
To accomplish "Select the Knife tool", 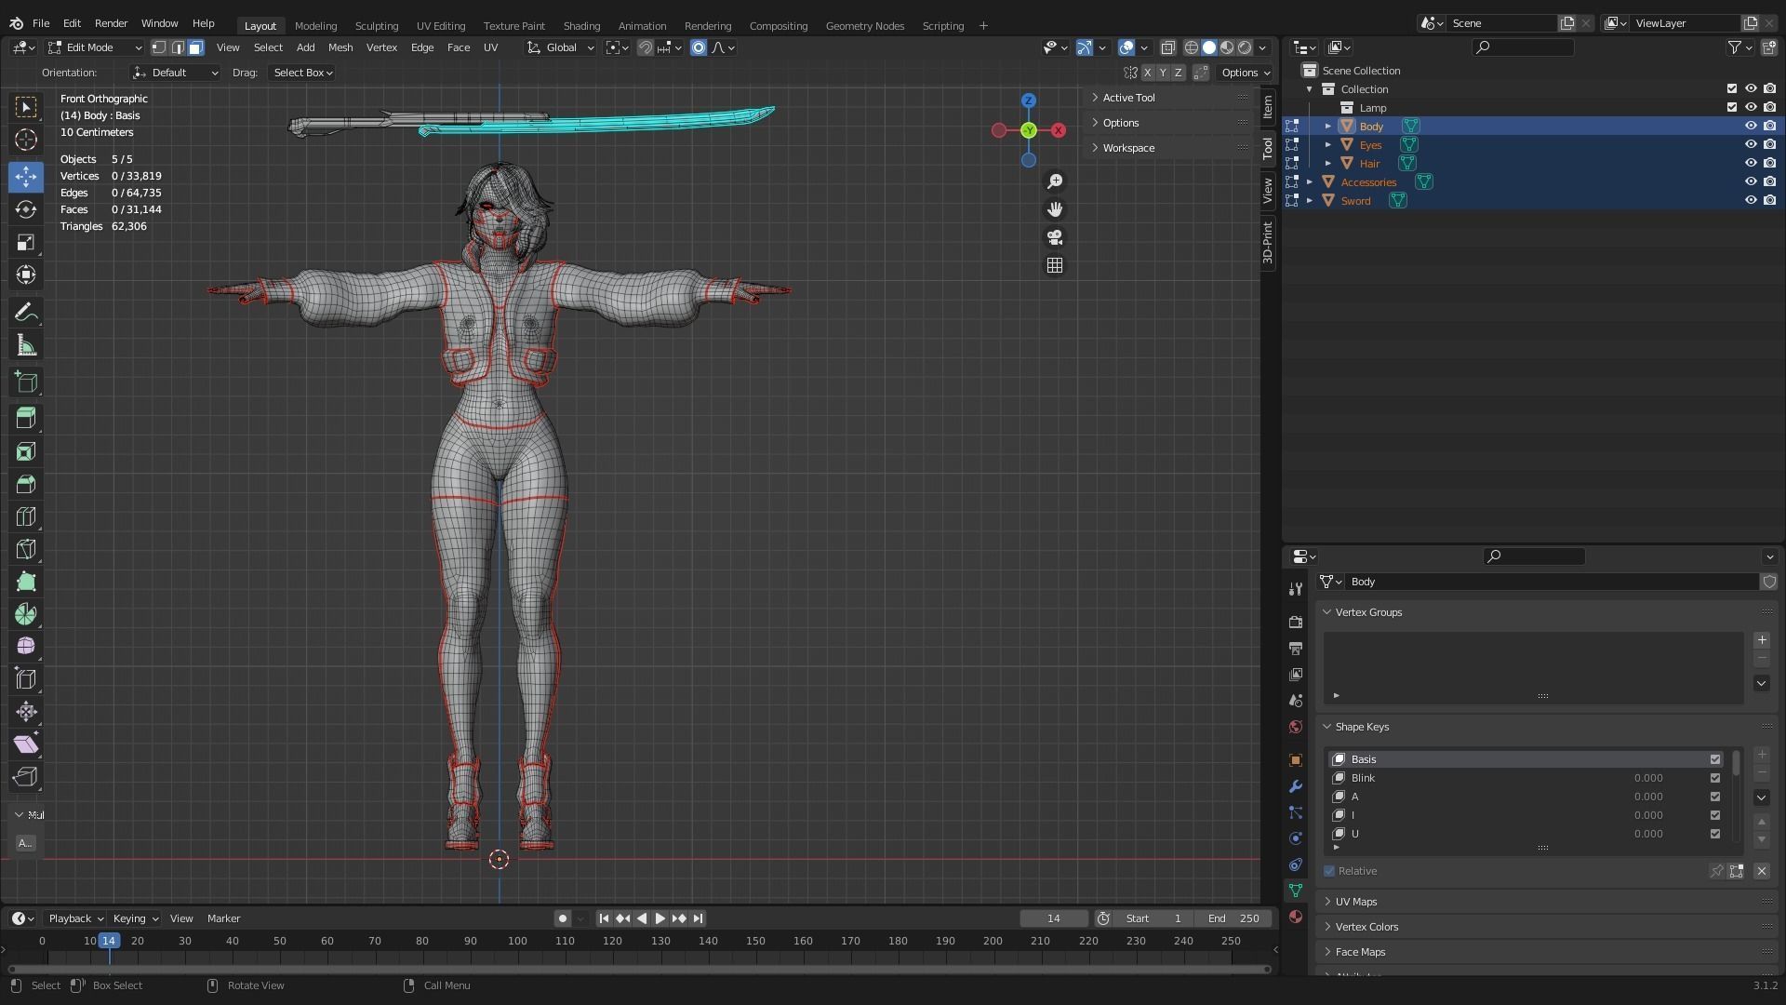I will pyautogui.click(x=26, y=550).
